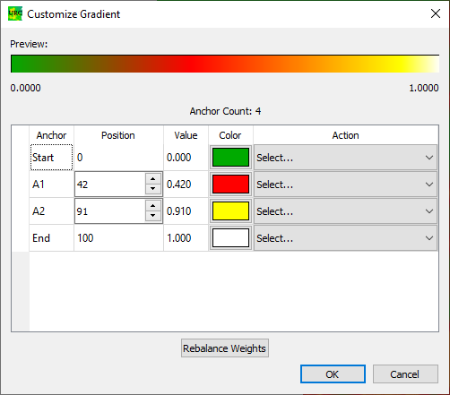Screen dimensions: 450x395
Task: Click the Position column header
Action: 118,135
